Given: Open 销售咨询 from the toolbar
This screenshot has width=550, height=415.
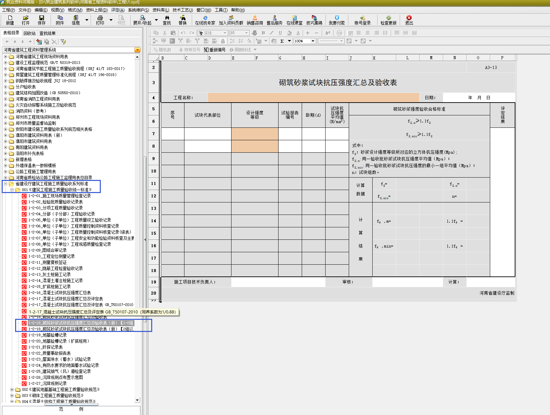Looking at the screenshot, I should coord(255,20).
